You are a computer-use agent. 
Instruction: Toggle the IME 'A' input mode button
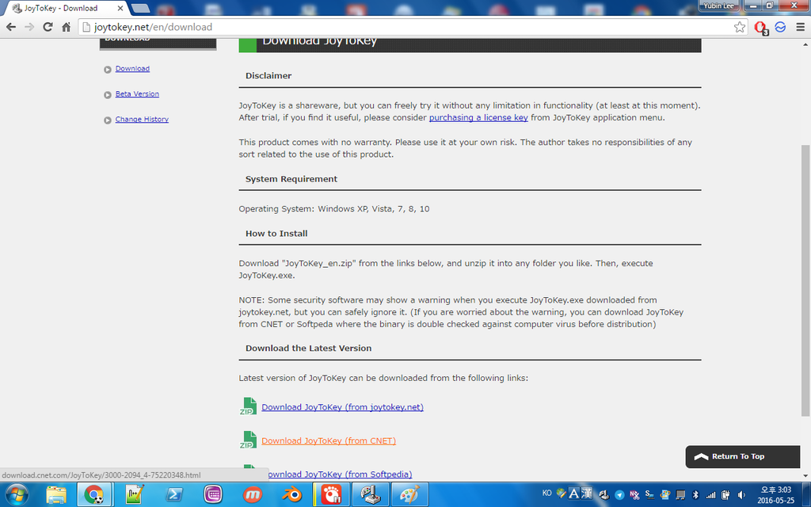[573, 494]
